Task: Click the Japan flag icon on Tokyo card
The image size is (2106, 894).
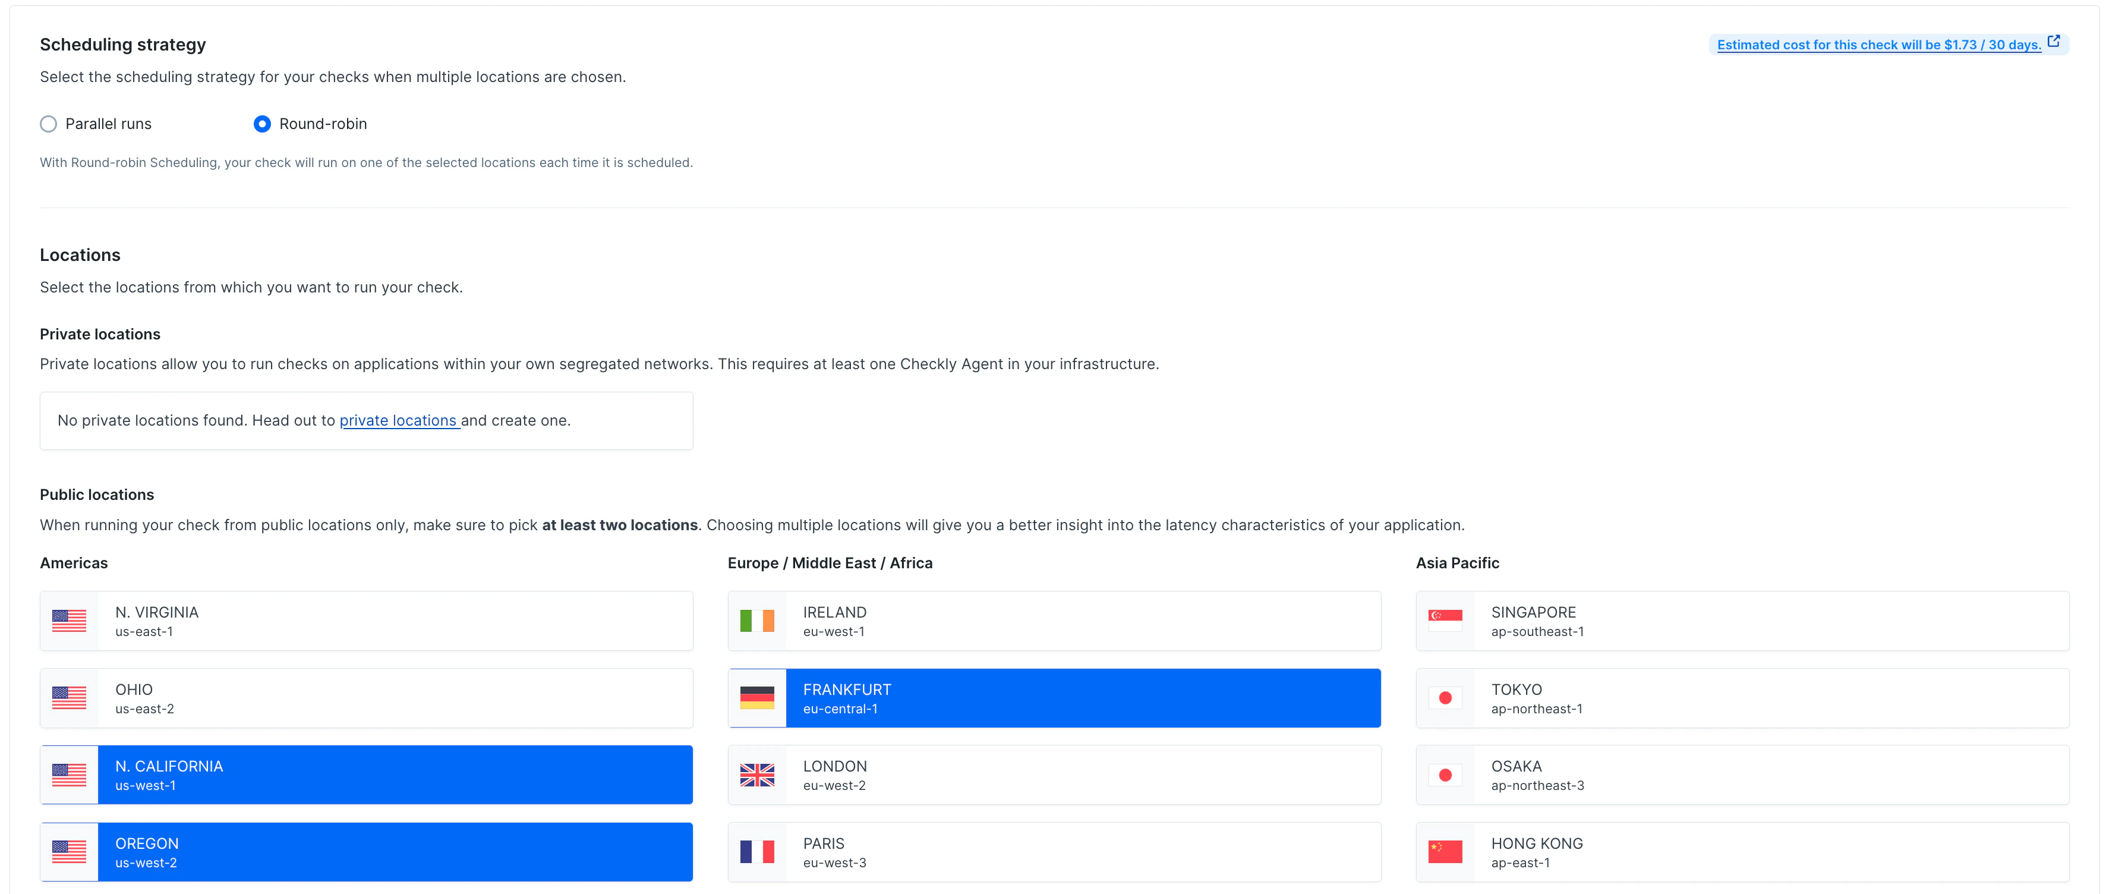Action: click(1445, 697)
